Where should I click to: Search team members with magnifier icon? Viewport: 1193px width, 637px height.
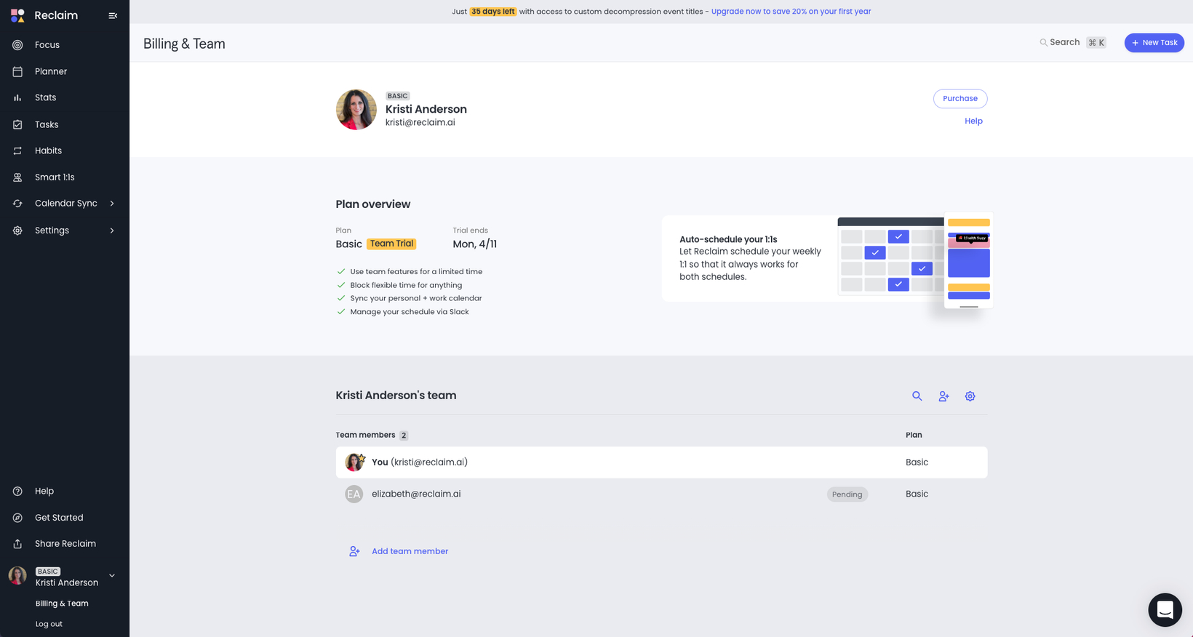(x=917, y=396)
